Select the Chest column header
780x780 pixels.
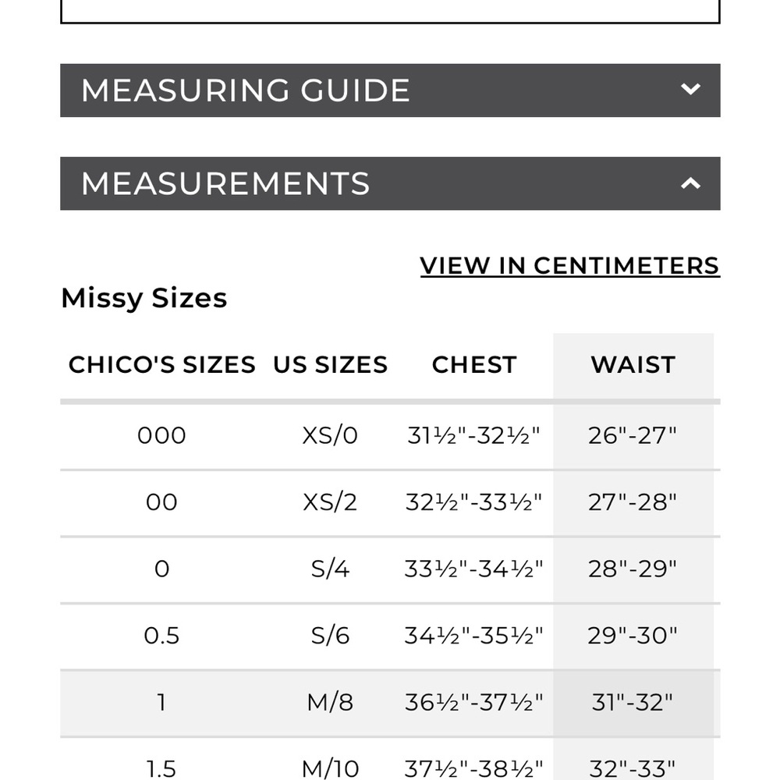[474, 364]
